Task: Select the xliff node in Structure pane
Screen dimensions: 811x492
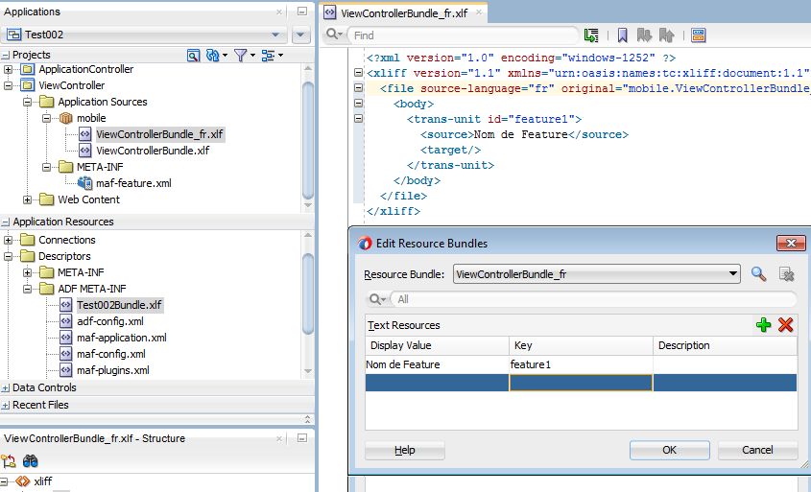Action: (x=43, y=481)
